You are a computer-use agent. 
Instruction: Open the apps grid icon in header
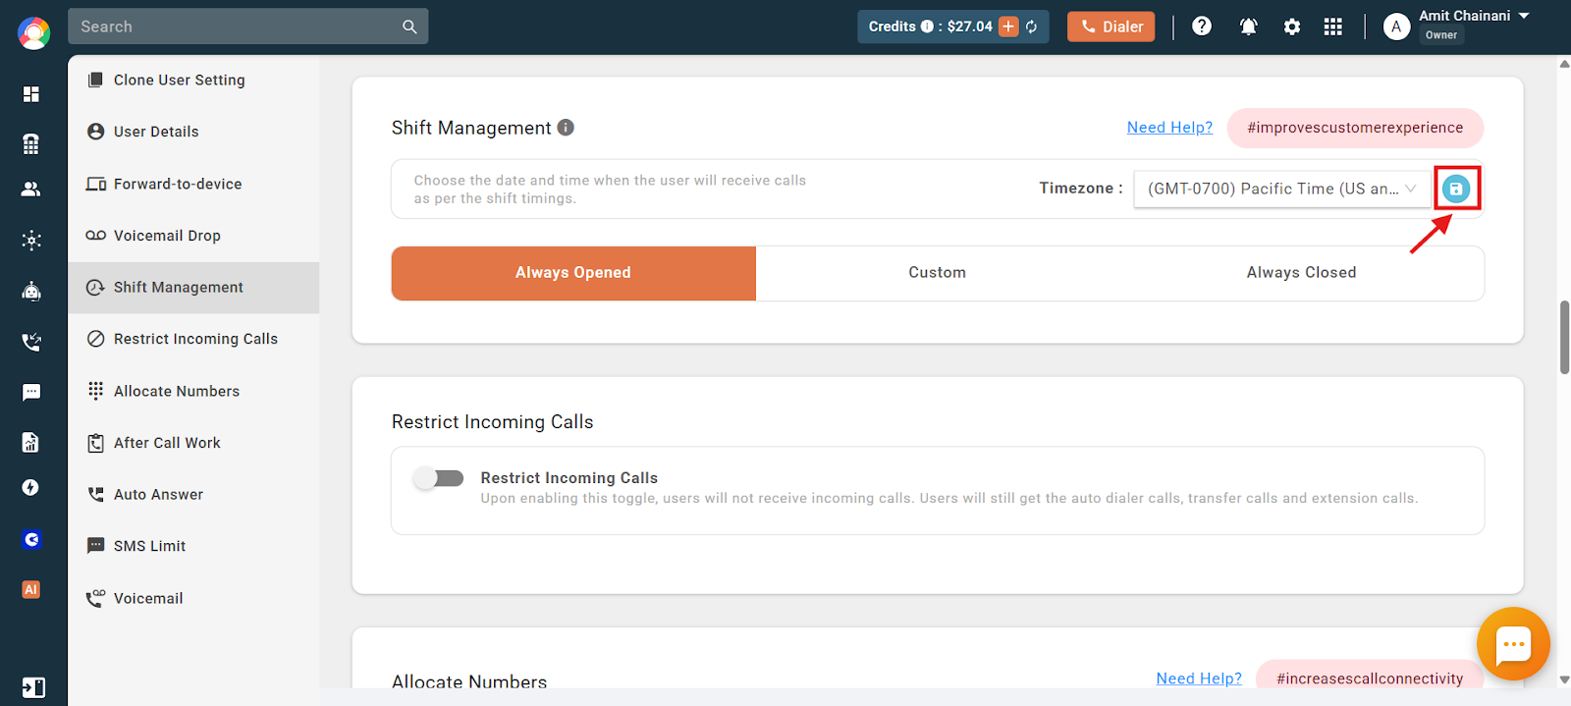[1332, 27]
